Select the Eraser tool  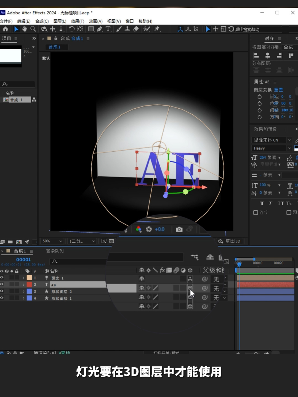click(136, 29)
